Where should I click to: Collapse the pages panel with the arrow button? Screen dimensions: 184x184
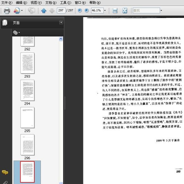[61, 23]
